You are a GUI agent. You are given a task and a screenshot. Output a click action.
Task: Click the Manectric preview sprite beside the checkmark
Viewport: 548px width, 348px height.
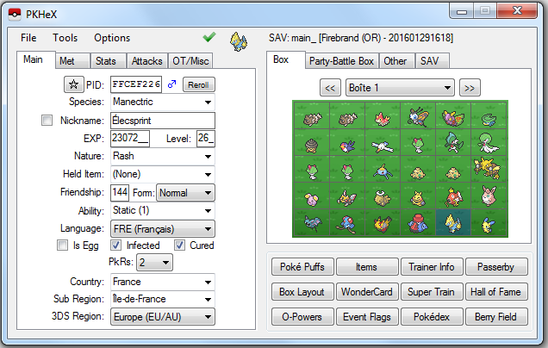(x=239, y=41)
